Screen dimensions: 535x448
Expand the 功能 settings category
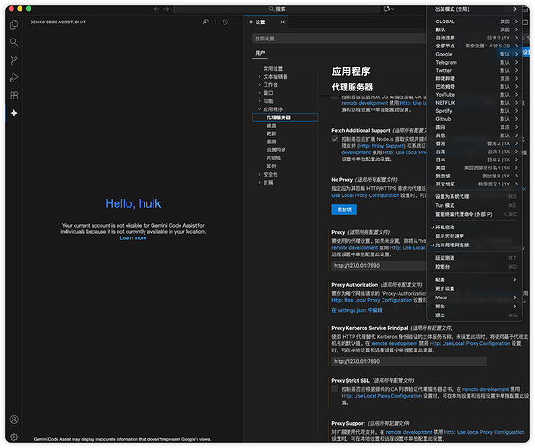click(267, 101)
